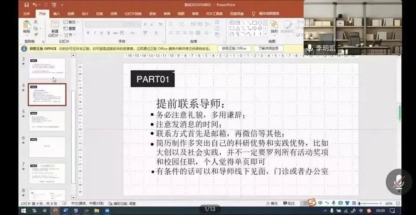Open the font size combo box
Image resolution: width=416 pixels, height=215 pixels.
coord(134,24)
